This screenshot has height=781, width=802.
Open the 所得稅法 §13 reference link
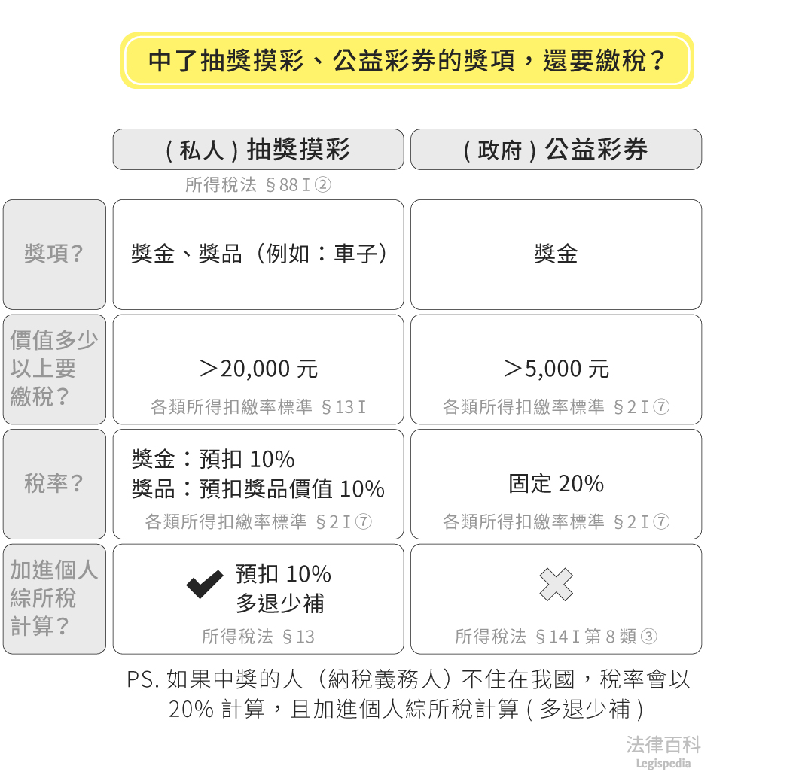(258, 637)
